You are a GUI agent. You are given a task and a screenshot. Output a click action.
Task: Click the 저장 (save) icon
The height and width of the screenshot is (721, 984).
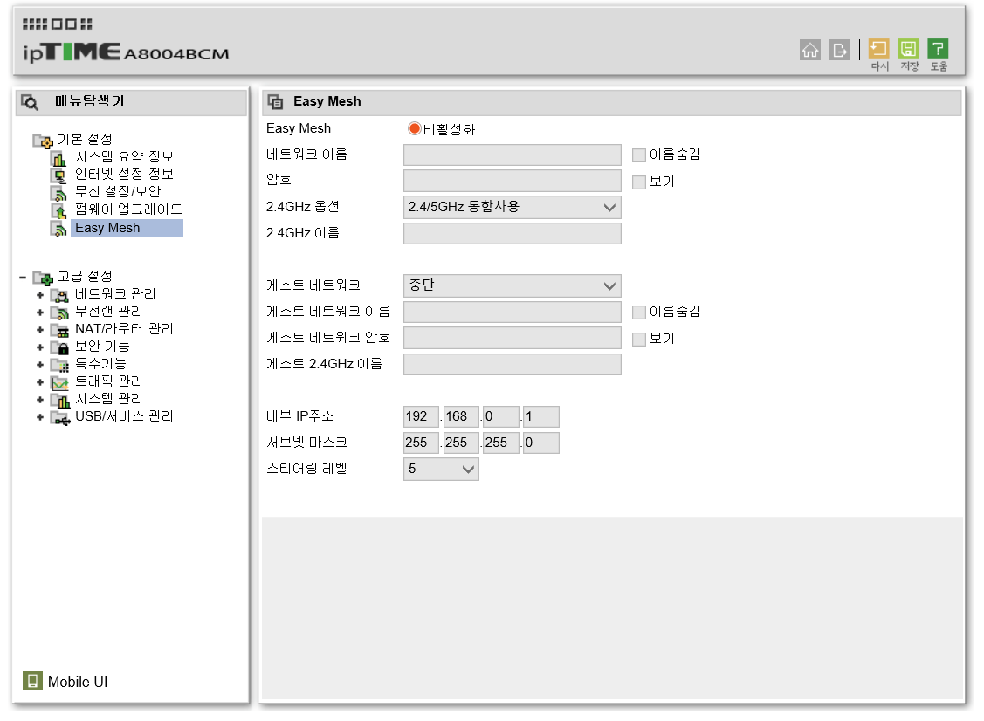(908, 49)
